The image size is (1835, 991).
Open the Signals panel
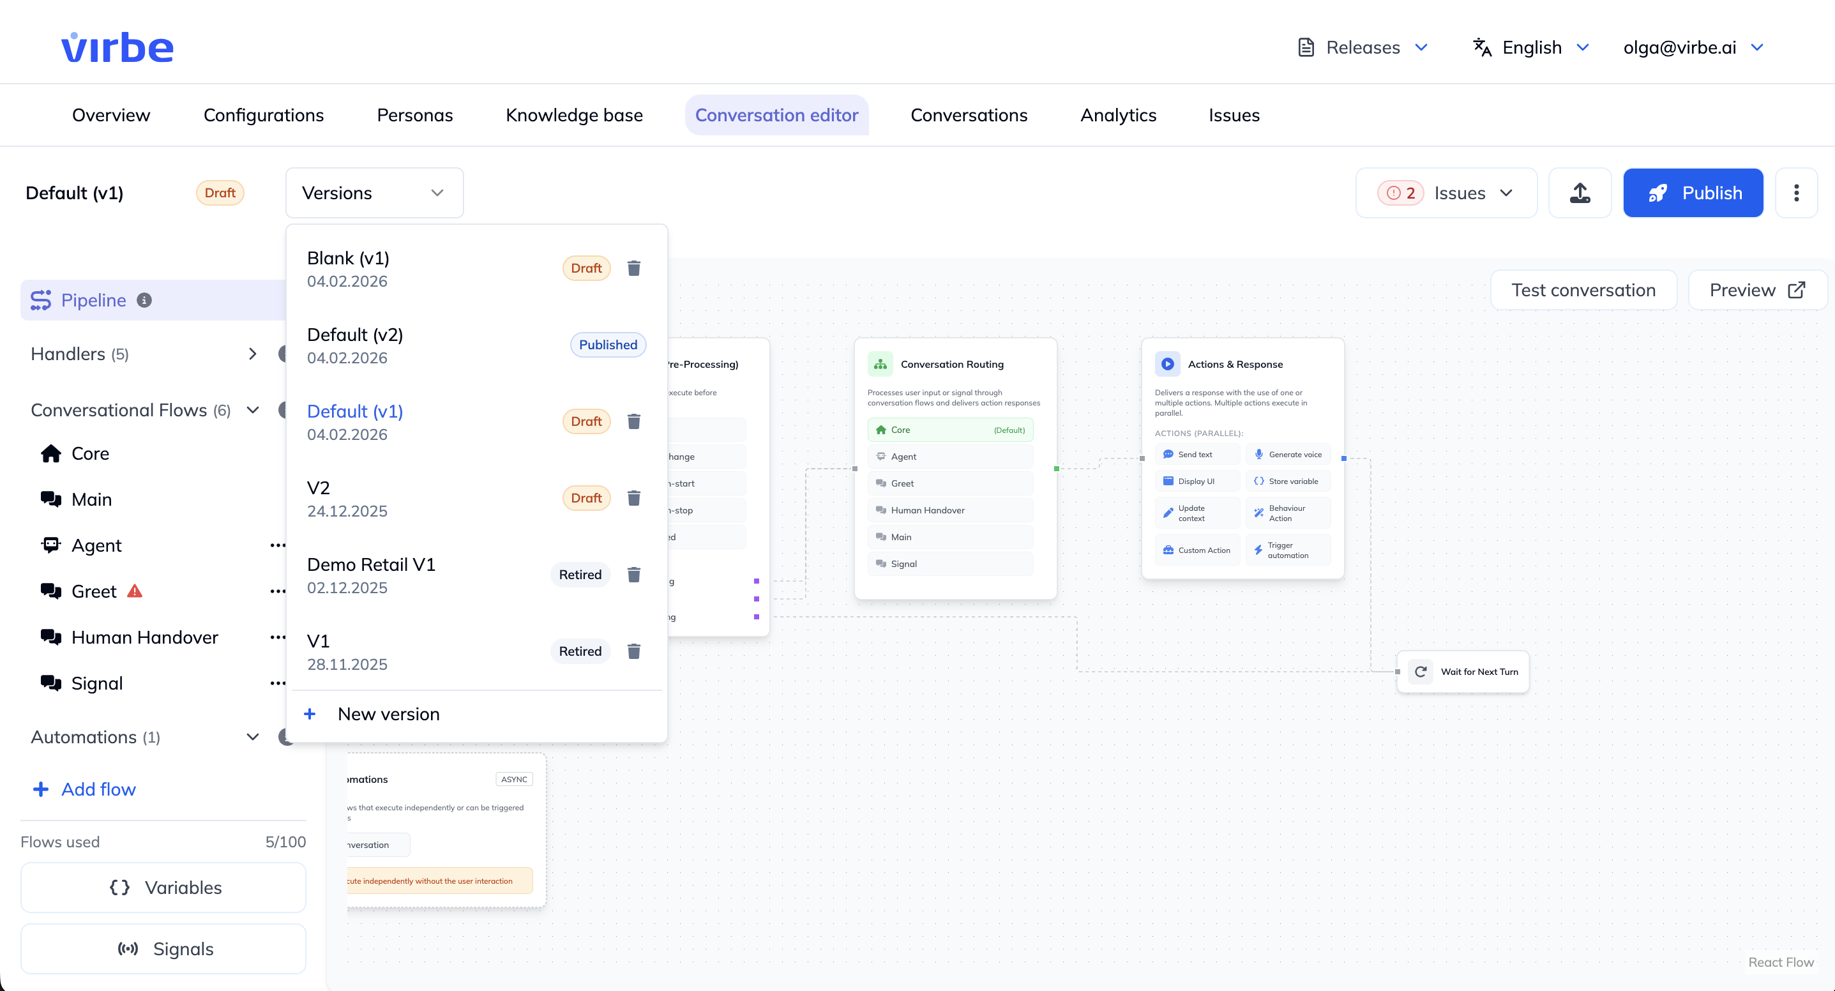tap(163, 949)
